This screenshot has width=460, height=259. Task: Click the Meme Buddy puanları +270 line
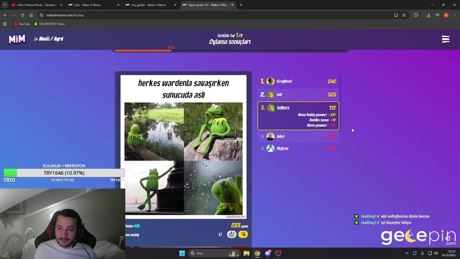point(317,115)
